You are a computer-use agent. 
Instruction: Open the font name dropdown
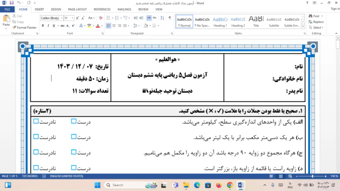click(x=62, y=18)
